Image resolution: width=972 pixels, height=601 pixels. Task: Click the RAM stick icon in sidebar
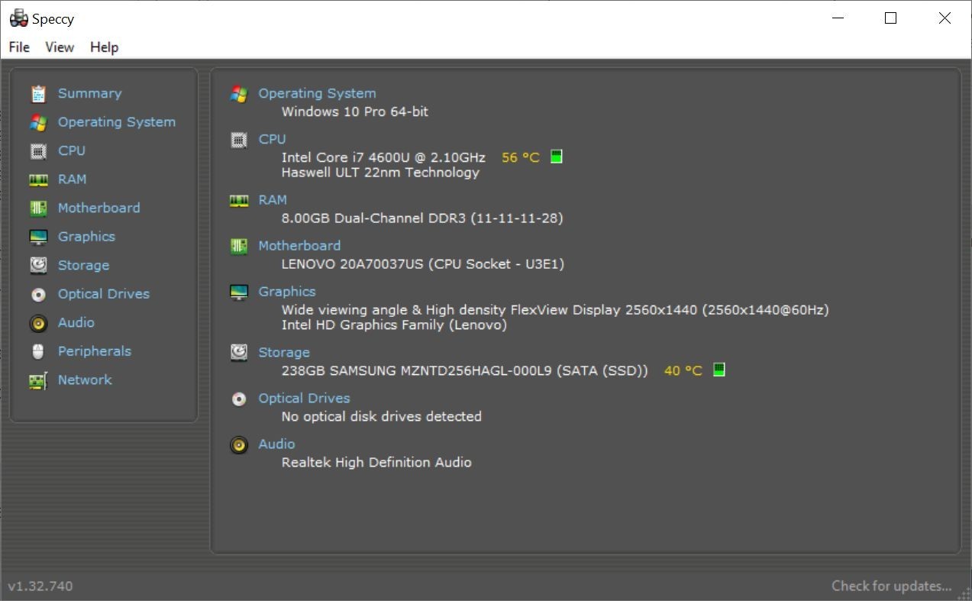tap(38, 179)
